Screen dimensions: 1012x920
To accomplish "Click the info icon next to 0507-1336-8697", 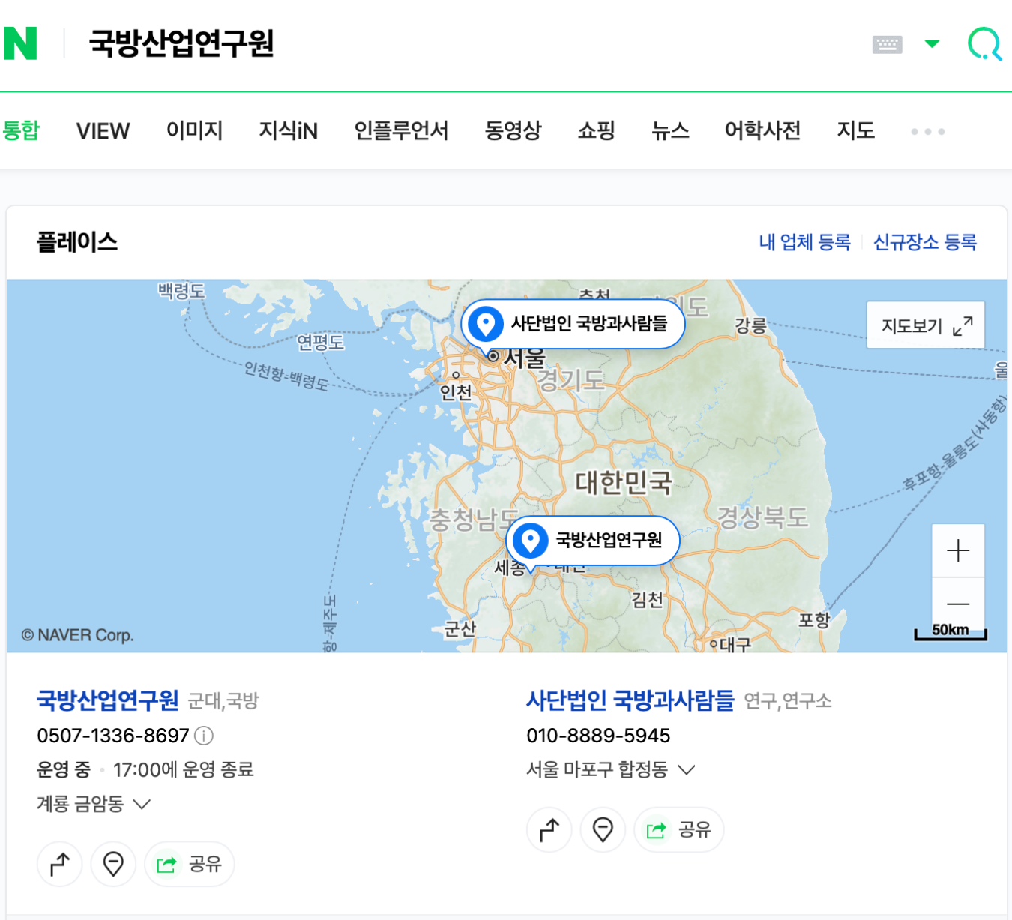I will (x=204, y=736).
